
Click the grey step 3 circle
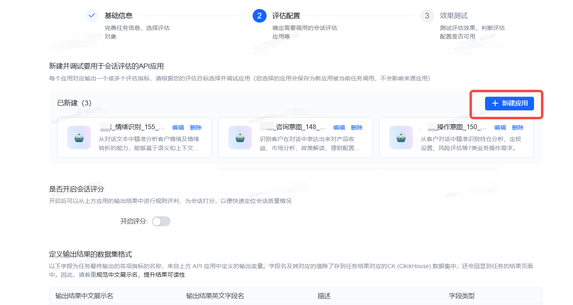(427, 16)
